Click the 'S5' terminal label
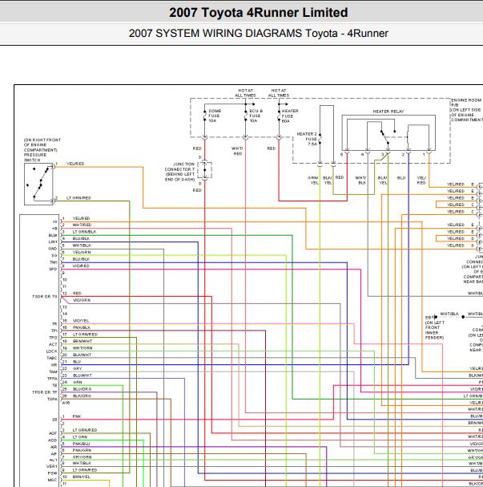 54,420
